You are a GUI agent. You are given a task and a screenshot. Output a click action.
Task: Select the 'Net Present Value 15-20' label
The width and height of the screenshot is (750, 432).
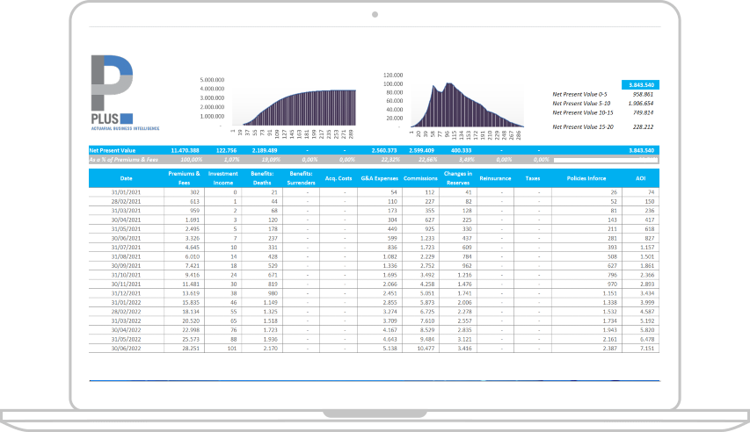click(583, 127)
